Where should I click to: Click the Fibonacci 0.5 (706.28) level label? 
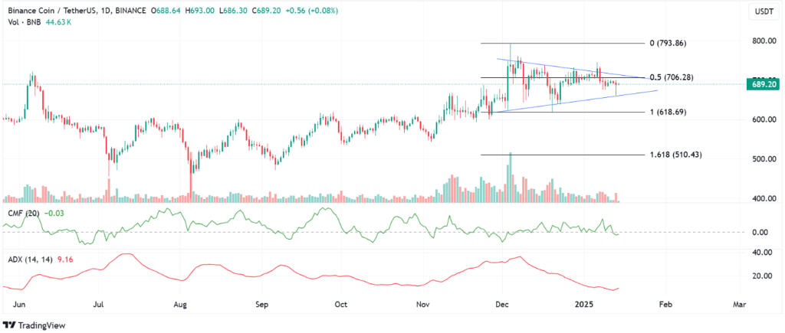pos(672,77)
